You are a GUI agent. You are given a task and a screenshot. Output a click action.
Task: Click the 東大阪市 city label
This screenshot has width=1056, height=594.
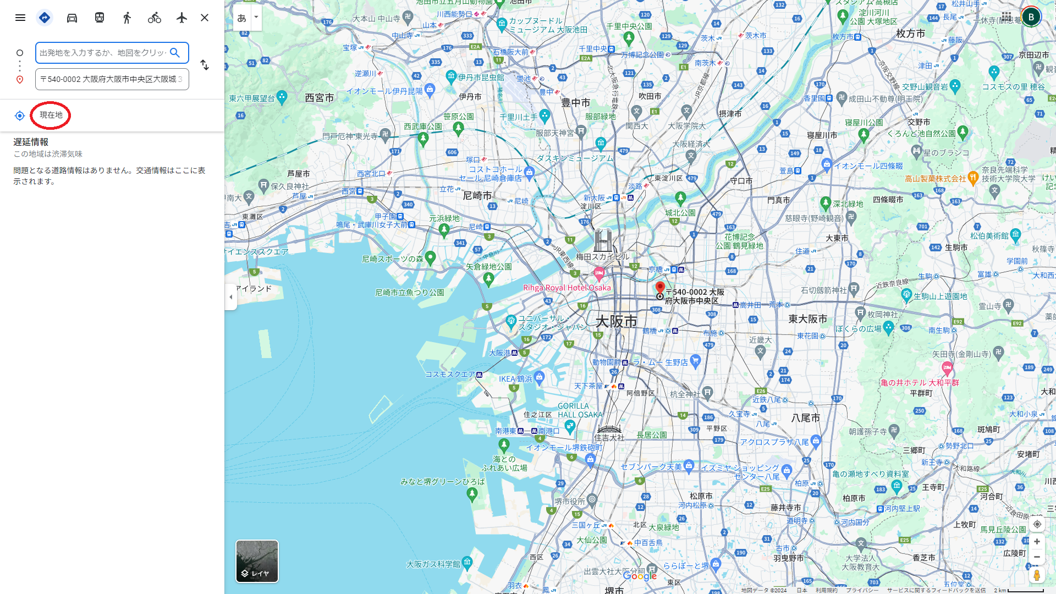pos(807,319)
